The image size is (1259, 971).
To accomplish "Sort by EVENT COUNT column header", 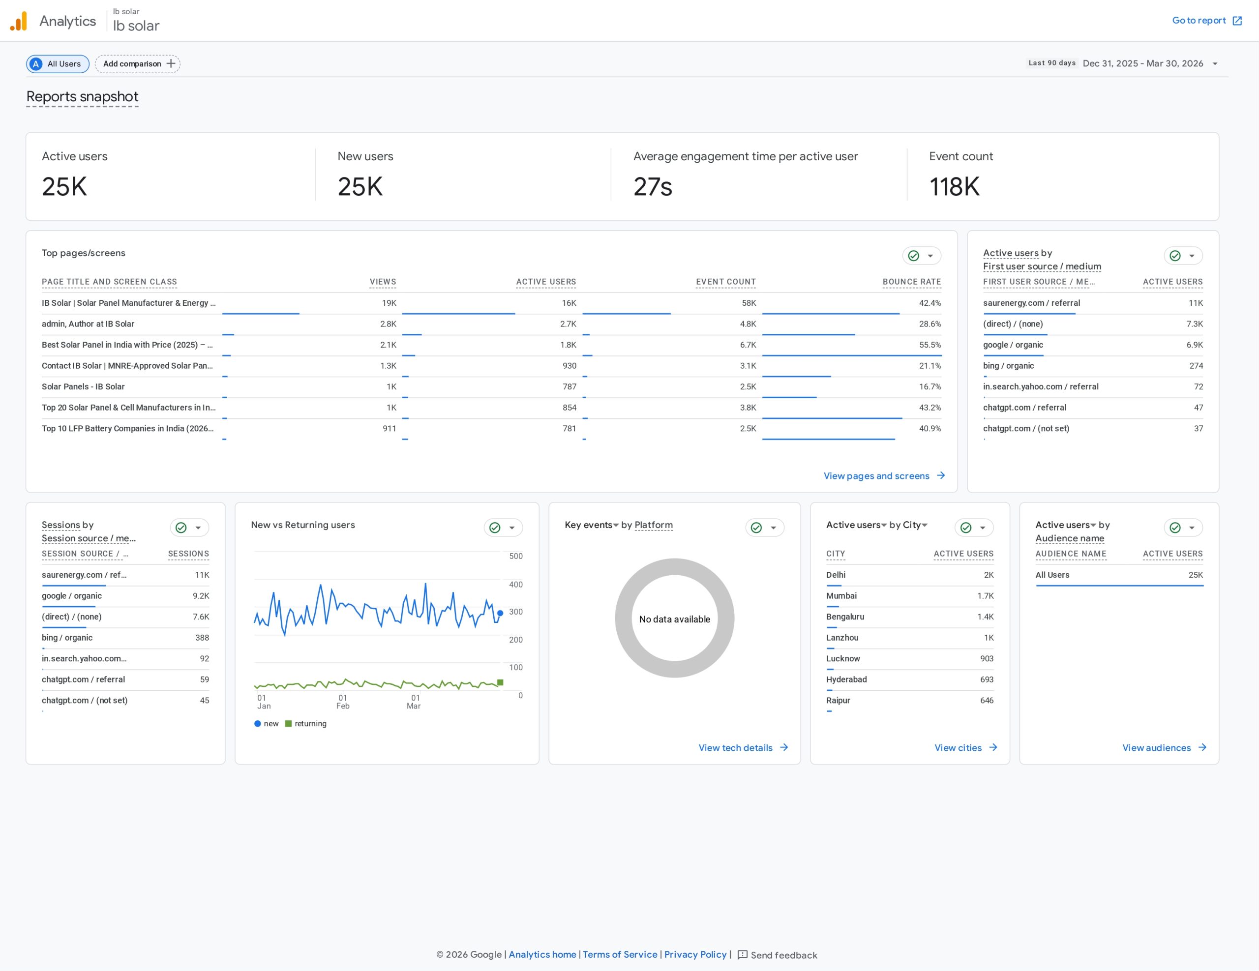I will pos(725,282).
